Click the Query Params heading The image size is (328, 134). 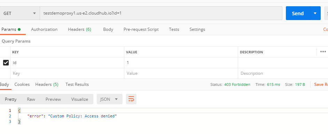point(16,41)
